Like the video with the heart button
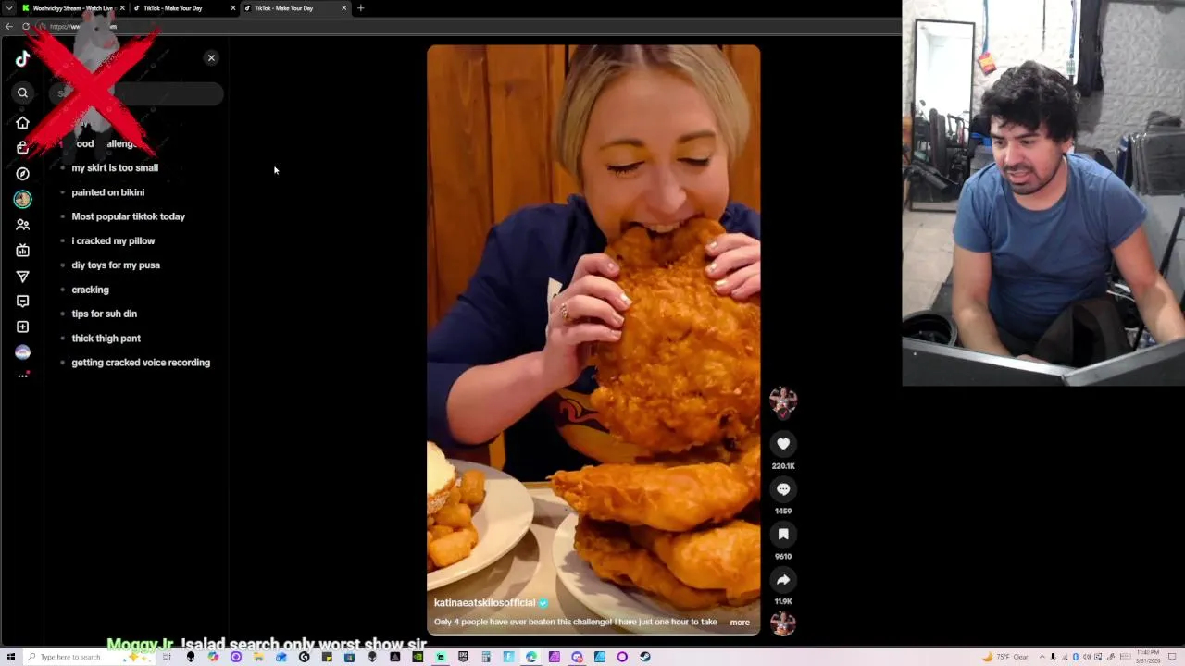The width and height of the screenshot is (1185, 666). click(x=783, y=444)
